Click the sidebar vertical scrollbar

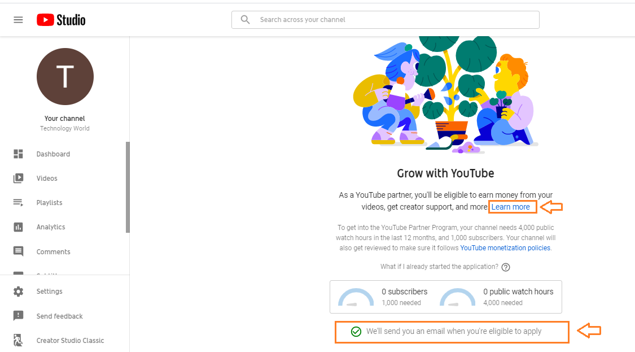pos(128,187)
